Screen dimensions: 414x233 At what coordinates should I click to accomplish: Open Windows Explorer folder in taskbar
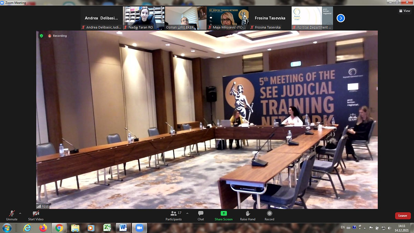(x=75, y=228)
